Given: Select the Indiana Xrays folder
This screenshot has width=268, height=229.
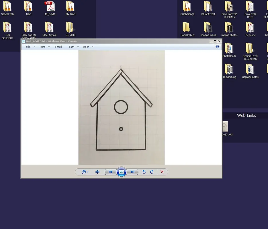Looking at the screenshot, I should (208, 29).
